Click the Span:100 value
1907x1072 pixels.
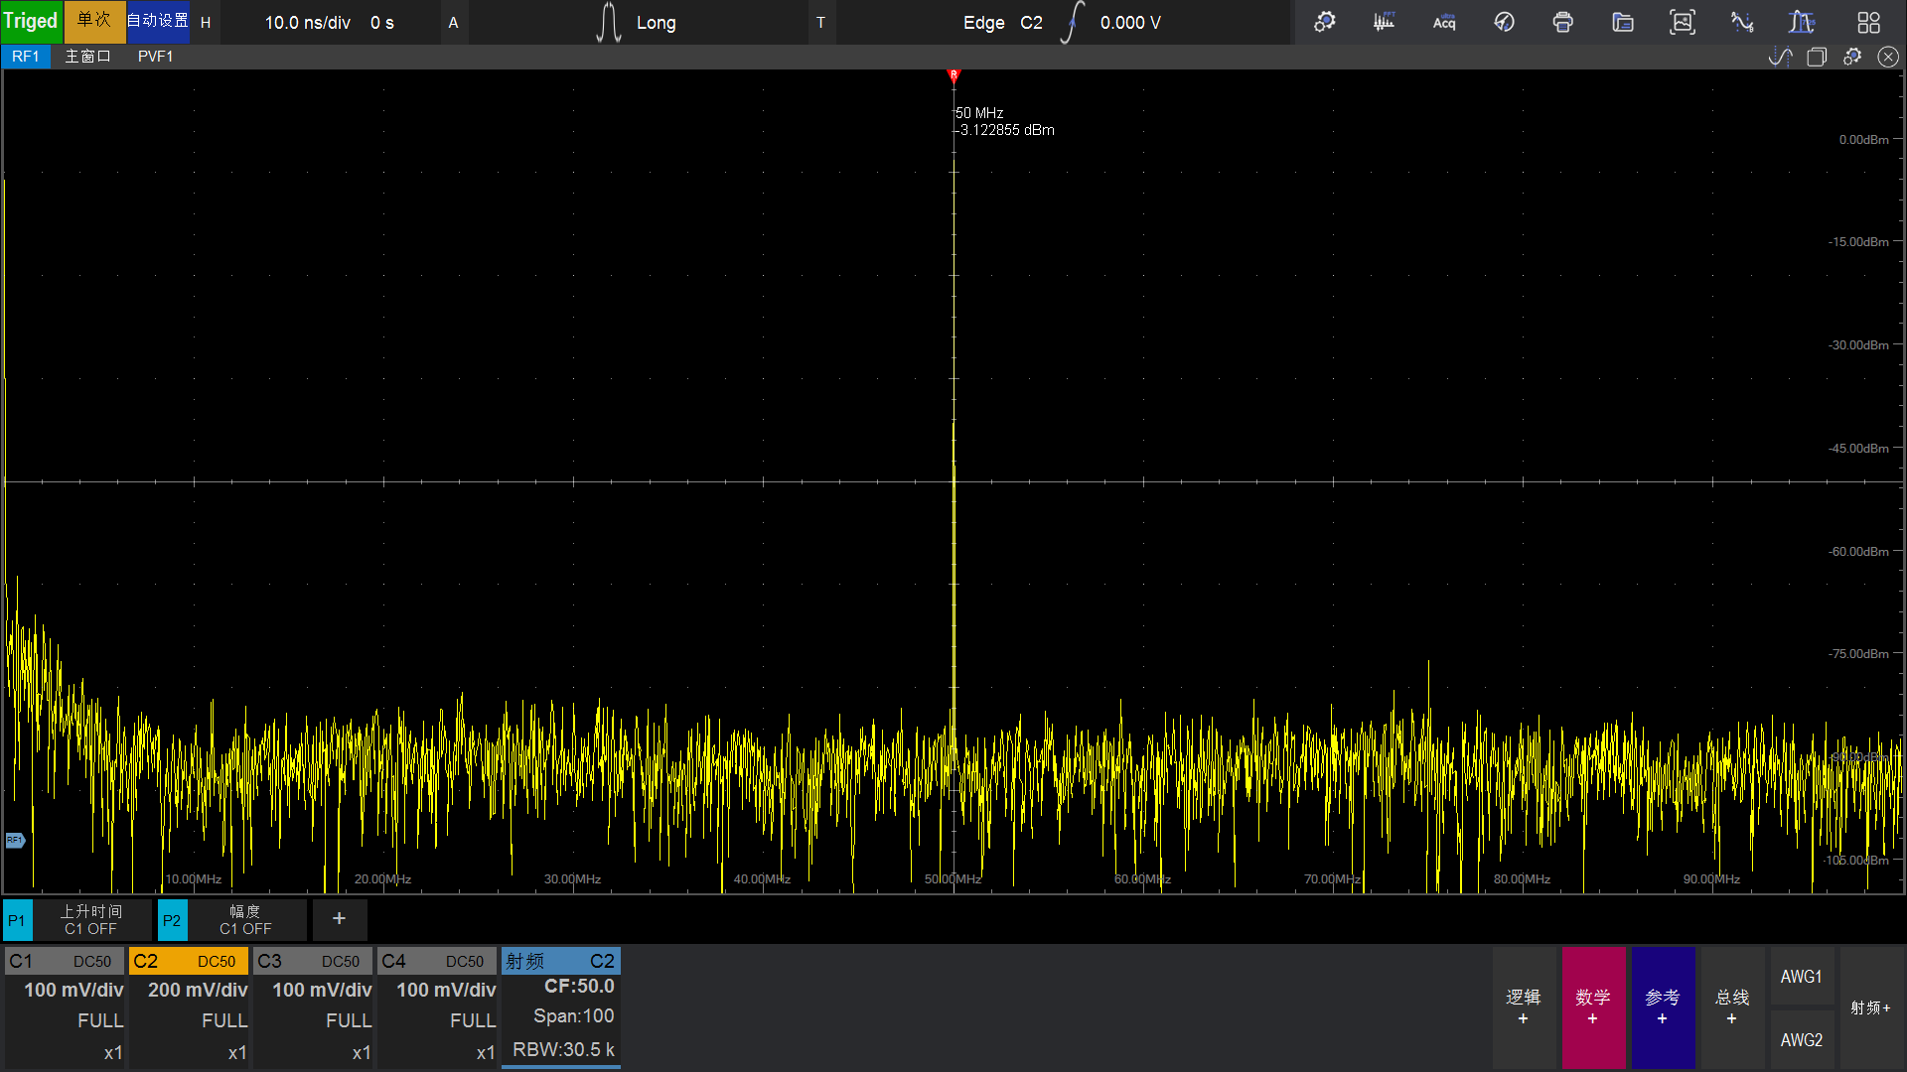(x=574, y=1016)
